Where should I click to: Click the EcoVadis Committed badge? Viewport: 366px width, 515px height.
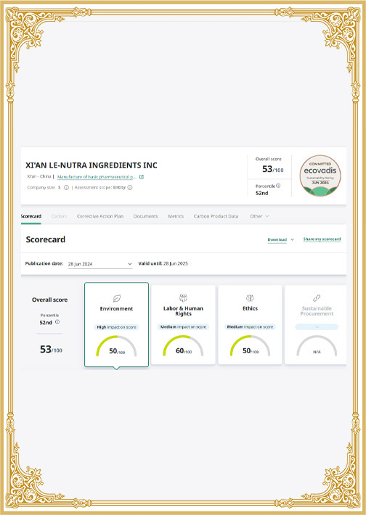click(320, 176)
